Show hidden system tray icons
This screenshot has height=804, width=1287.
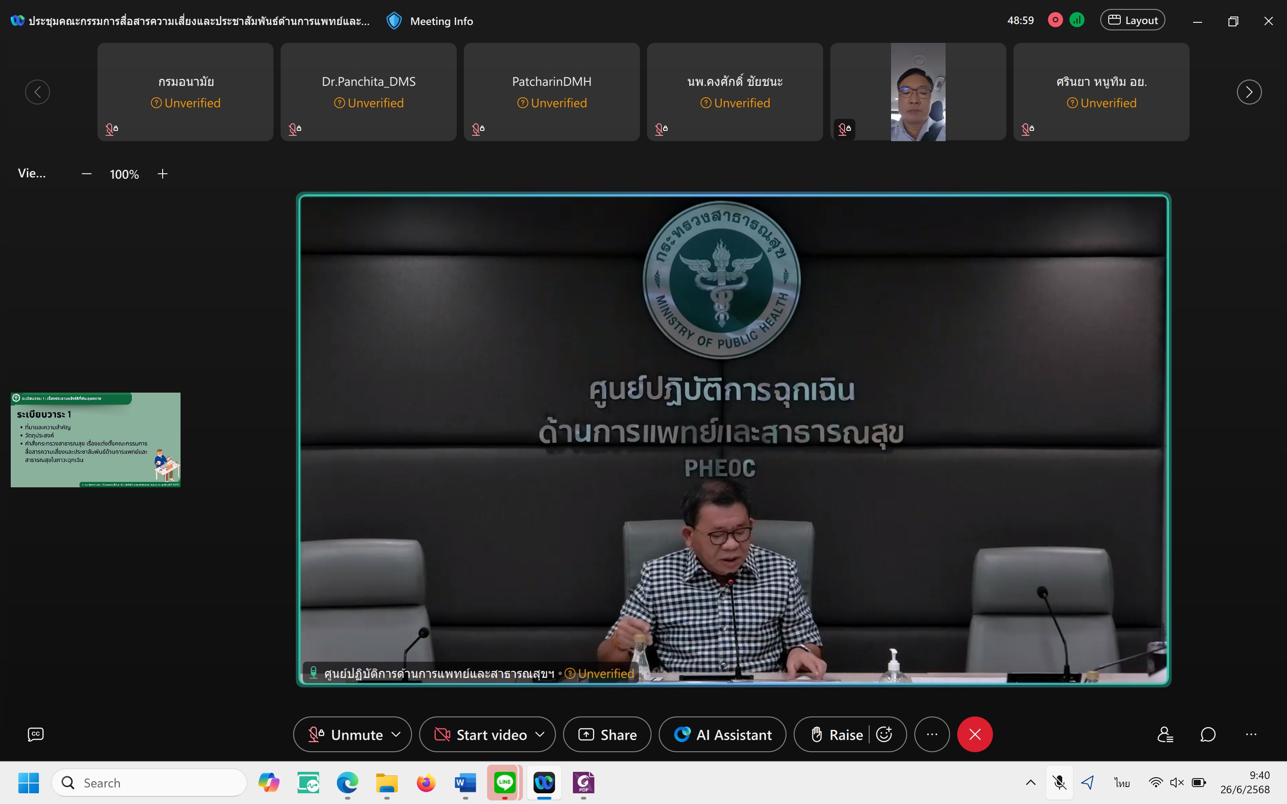tap(1030, 782)
